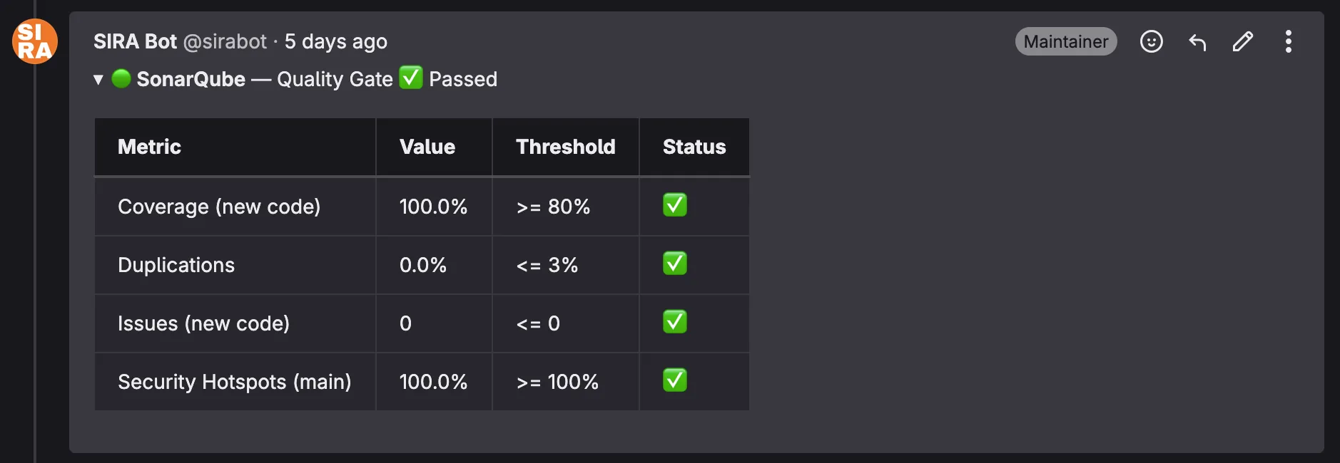Image resolution: width=1340 pixels, height=463 pixels.
Task: Select the 100.0% coverage value cell
Action: [x=433, y=207]
